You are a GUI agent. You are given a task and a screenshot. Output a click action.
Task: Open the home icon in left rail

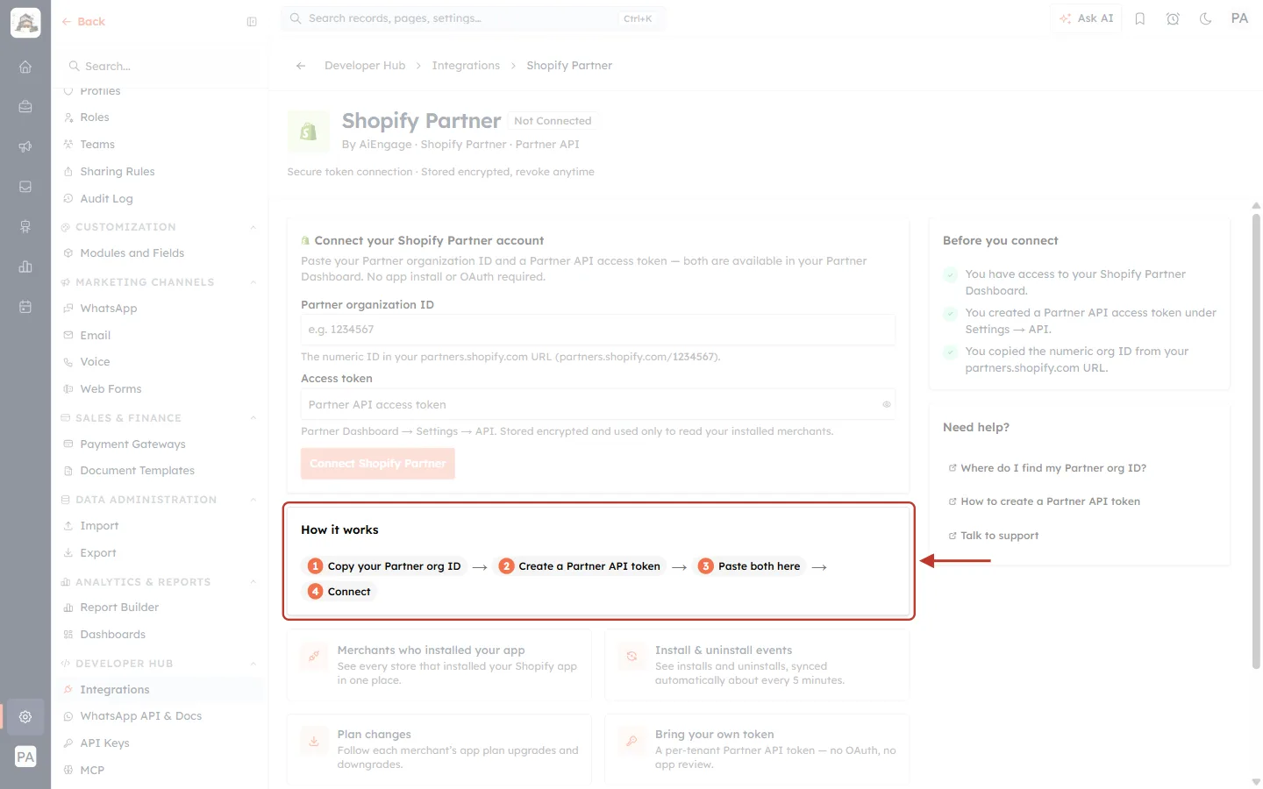pyautogui.click(x=25, y=67)
